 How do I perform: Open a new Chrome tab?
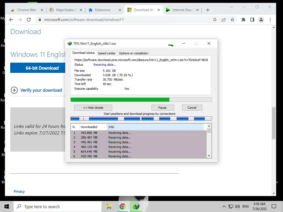208,10
